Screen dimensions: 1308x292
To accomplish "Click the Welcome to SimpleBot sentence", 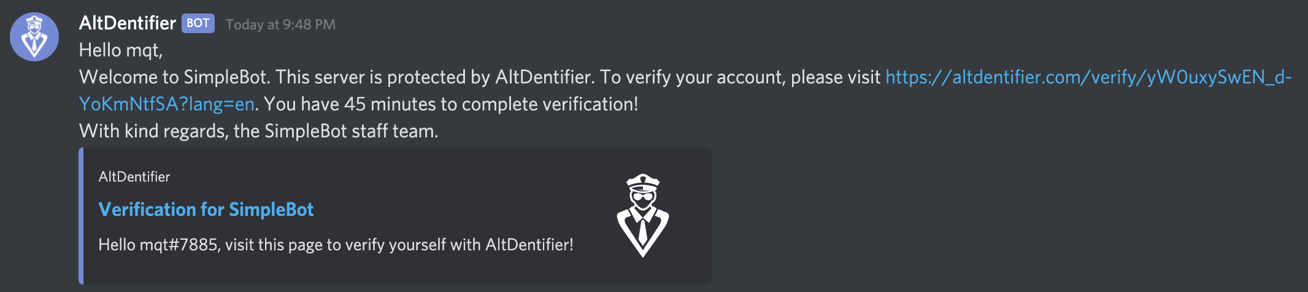I will [x=174, y=77].
